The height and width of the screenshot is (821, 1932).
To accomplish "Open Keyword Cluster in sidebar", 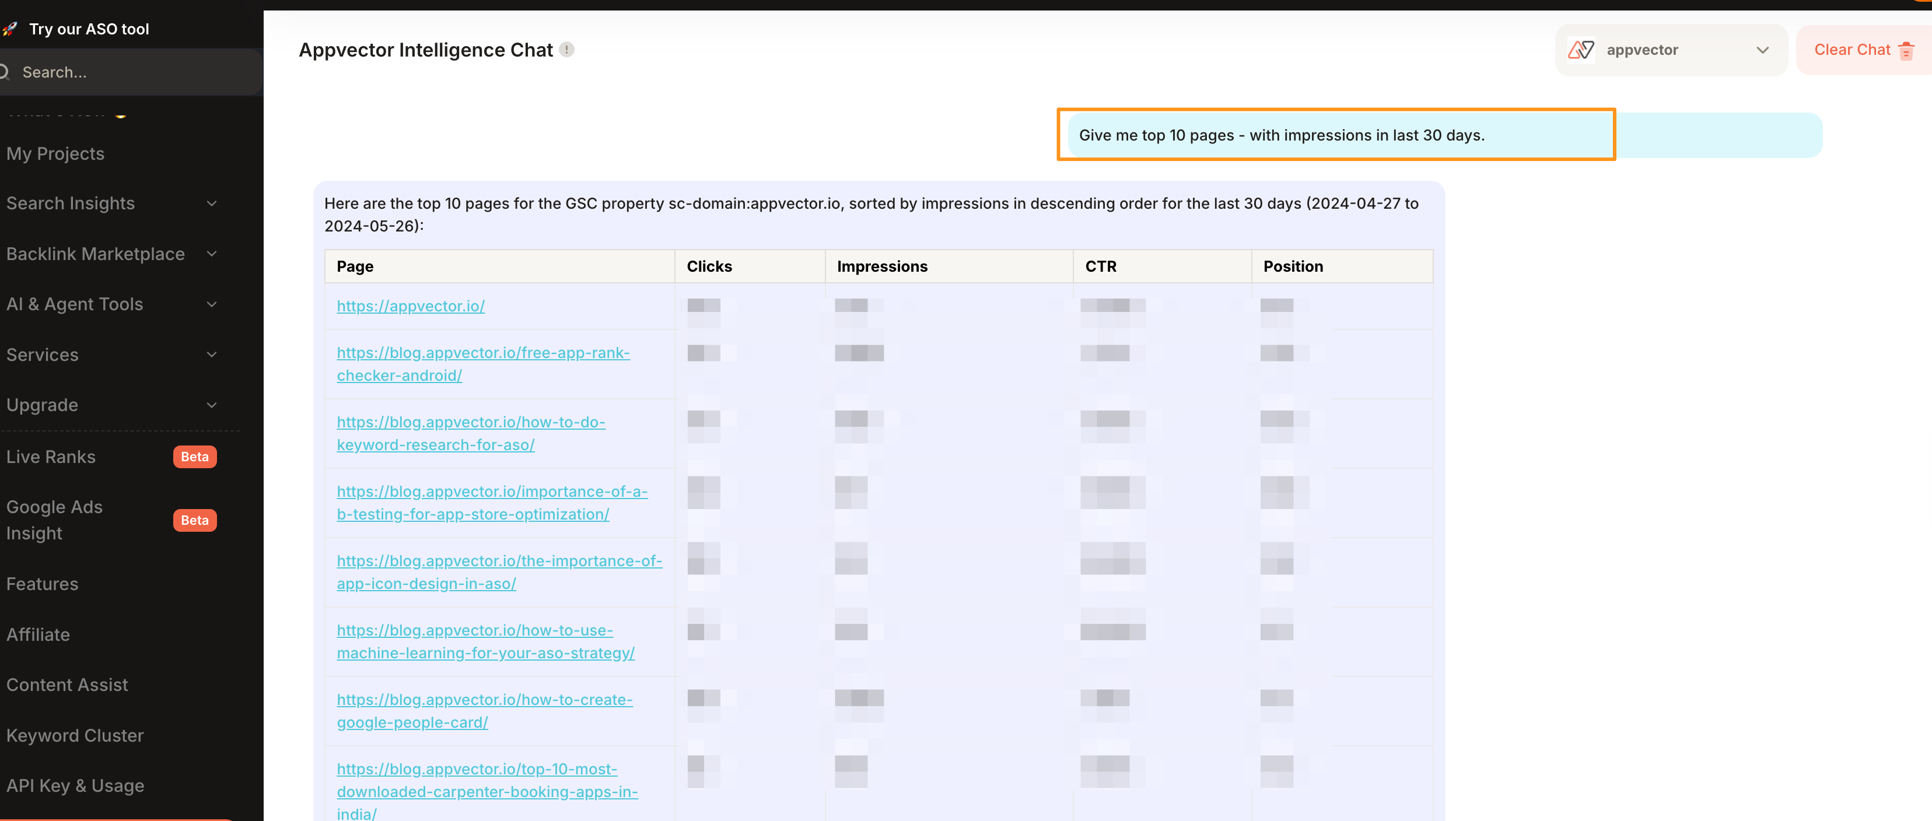I will pyautogui.click(x=75, y=735).
